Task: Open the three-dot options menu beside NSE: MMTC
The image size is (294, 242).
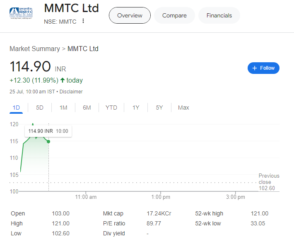Action: click(x=83, y=21)
